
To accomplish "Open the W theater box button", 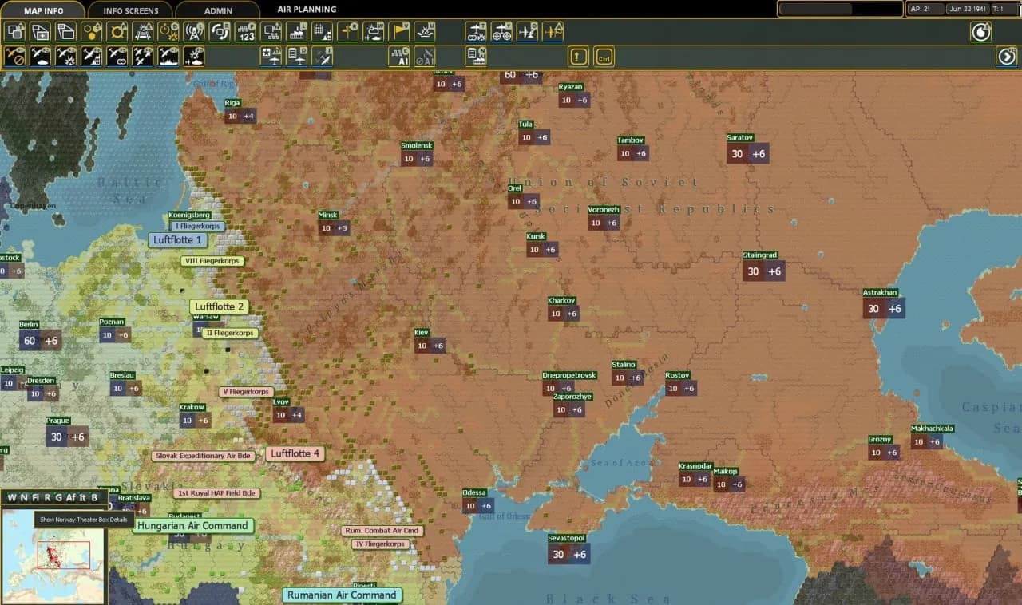I will click(11, 497).
